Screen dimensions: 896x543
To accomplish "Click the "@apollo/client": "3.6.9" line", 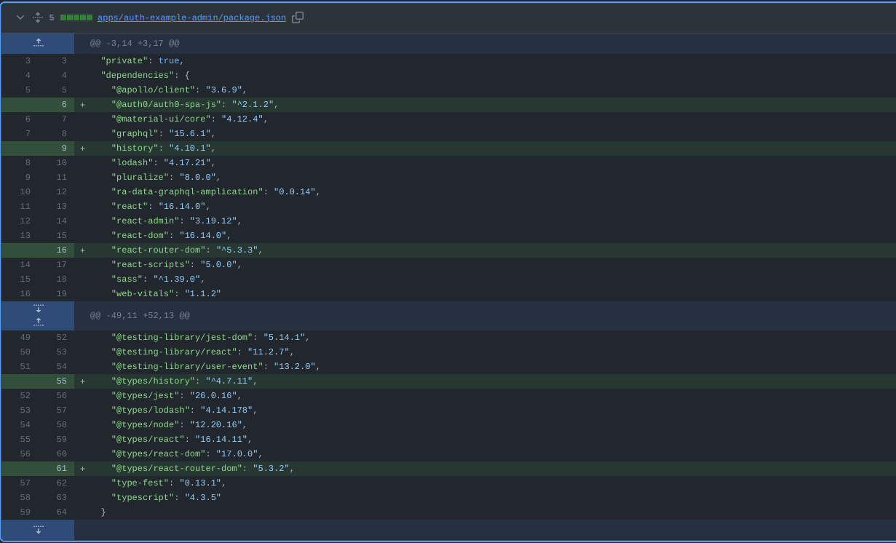I will (x=485, y=90).
